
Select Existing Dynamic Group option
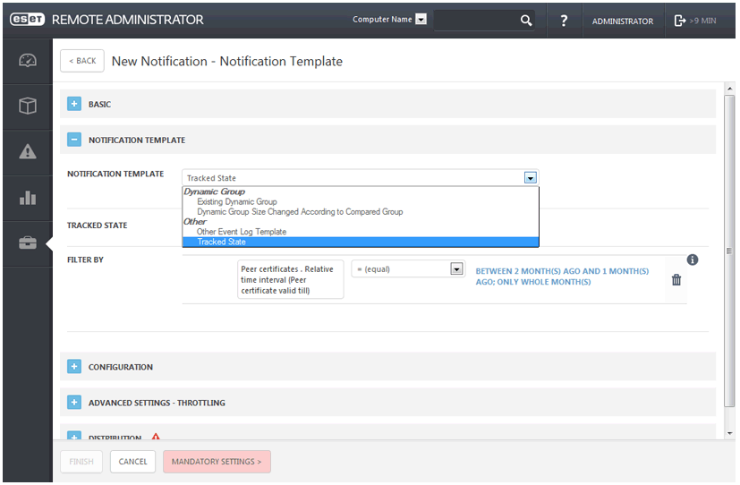click(237, 201)
